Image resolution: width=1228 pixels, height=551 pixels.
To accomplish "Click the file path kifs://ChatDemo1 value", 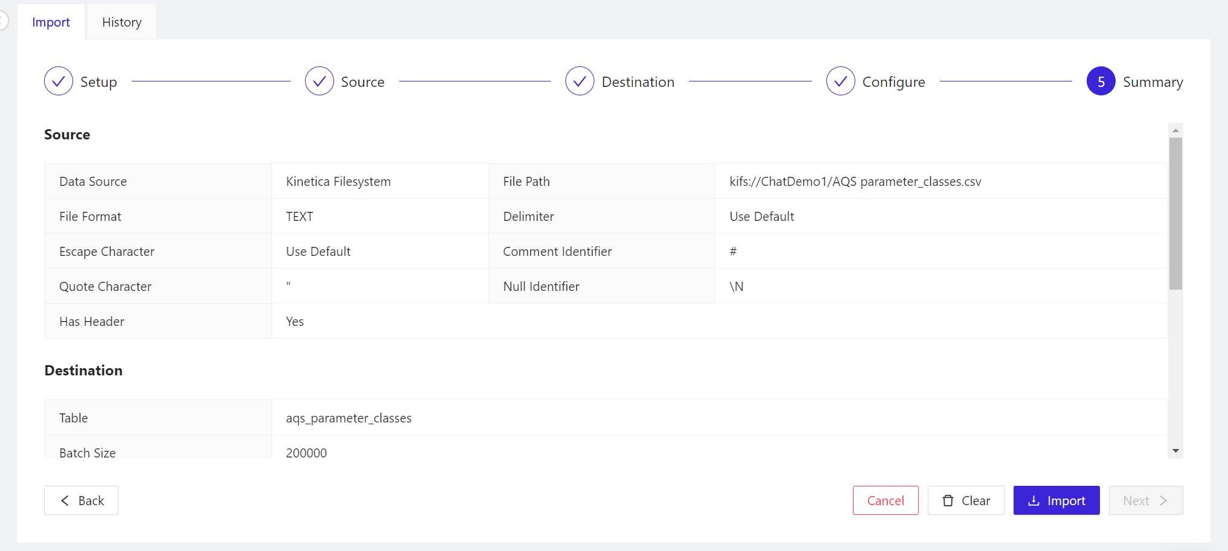I will [x=855, y=182].
